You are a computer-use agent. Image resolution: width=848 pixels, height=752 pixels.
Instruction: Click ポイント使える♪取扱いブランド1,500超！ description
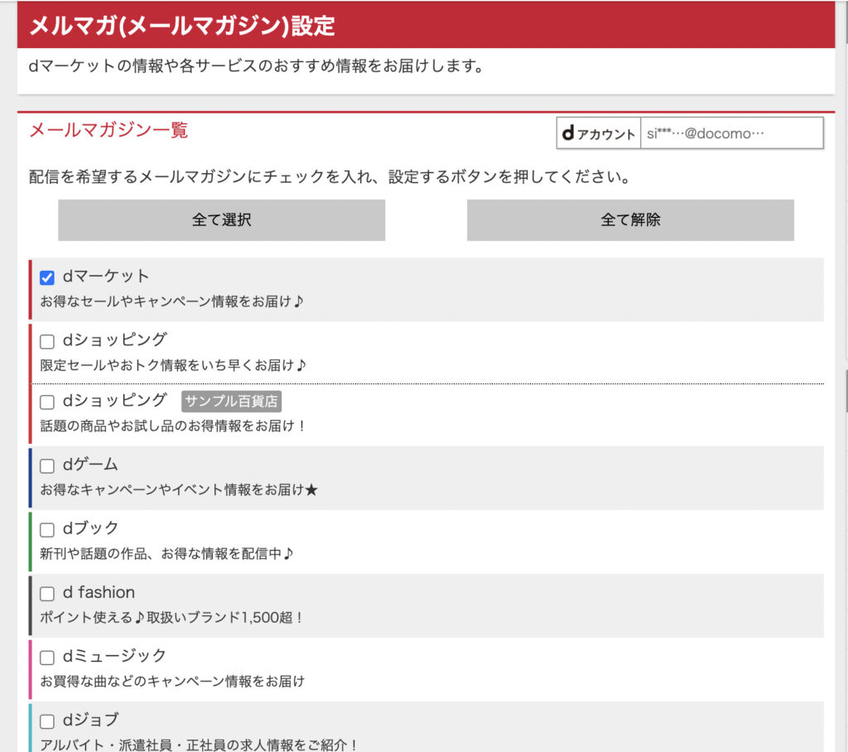172,617
